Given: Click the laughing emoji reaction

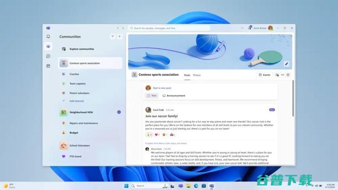Looking at the screenshot, I should [165, 135].
